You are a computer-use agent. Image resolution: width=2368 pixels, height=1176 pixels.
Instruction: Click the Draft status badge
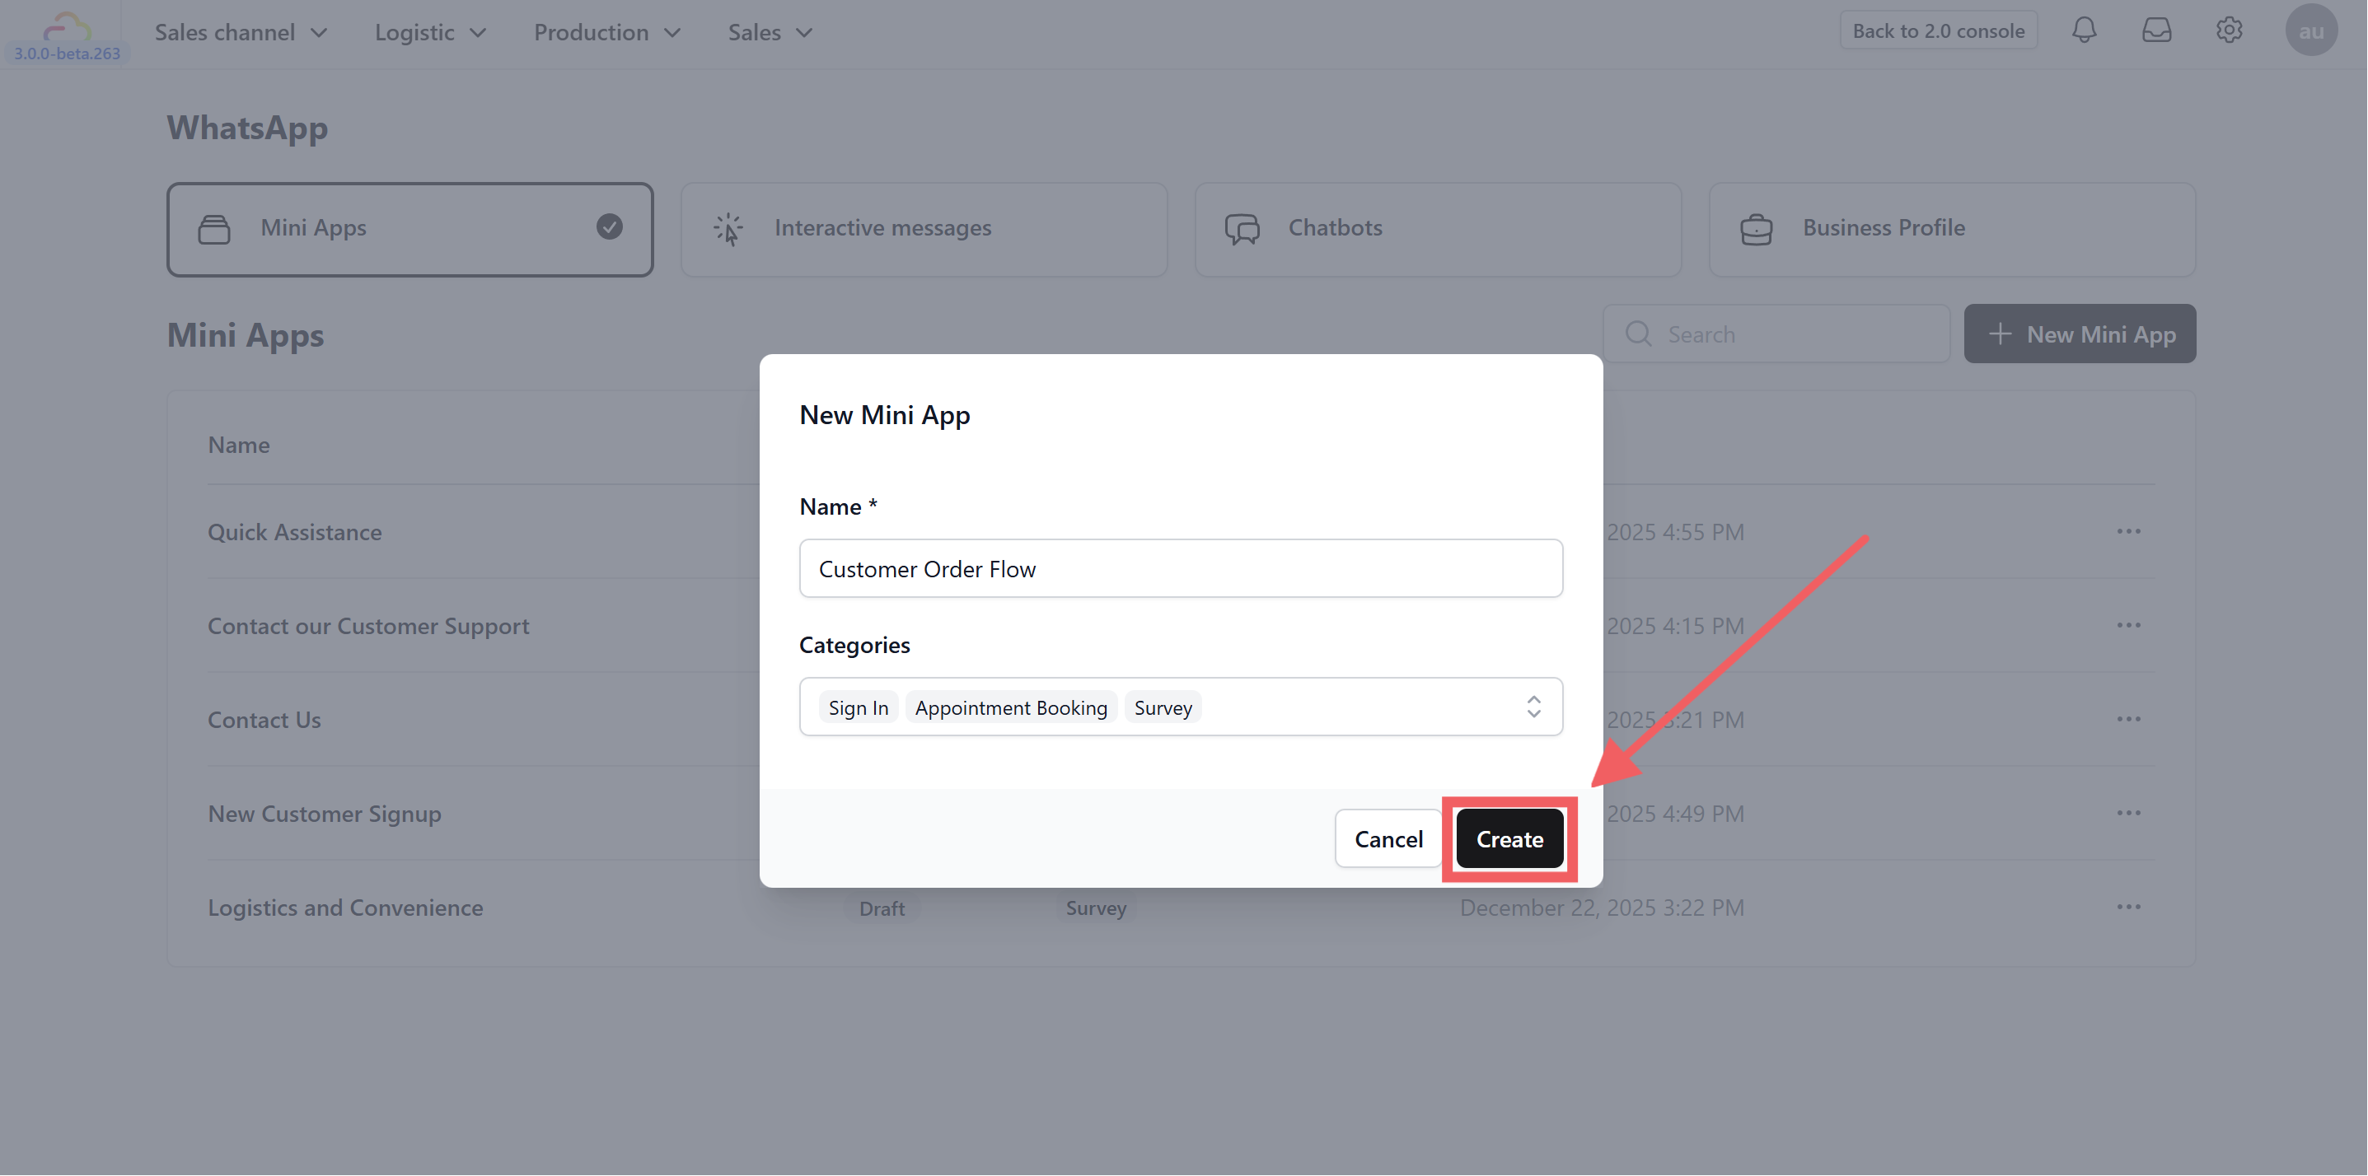click(x=882, y=908)
